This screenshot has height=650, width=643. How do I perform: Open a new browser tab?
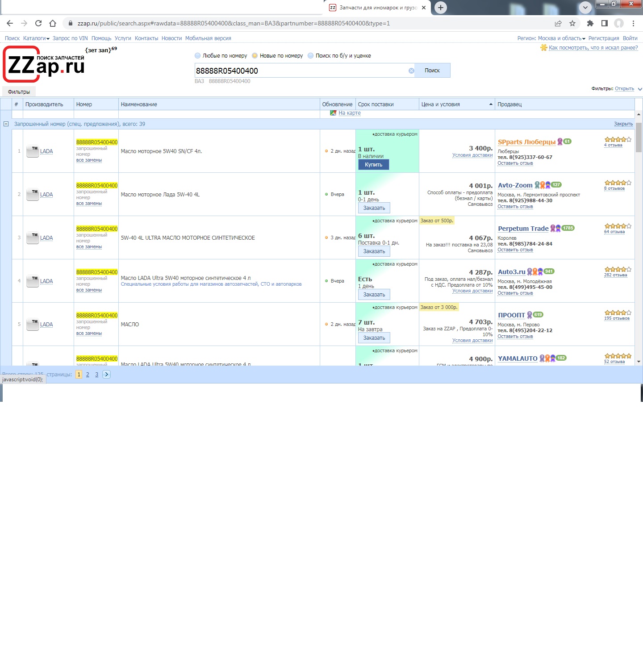pos(441,8)
